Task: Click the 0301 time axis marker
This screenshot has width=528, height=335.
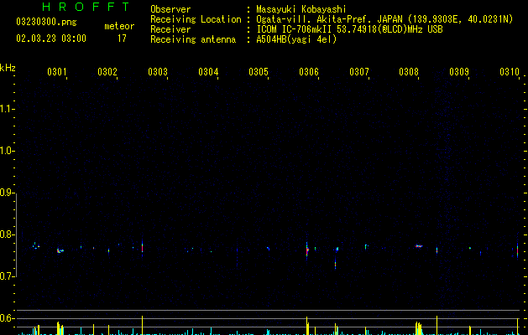Action: (56, 72)
